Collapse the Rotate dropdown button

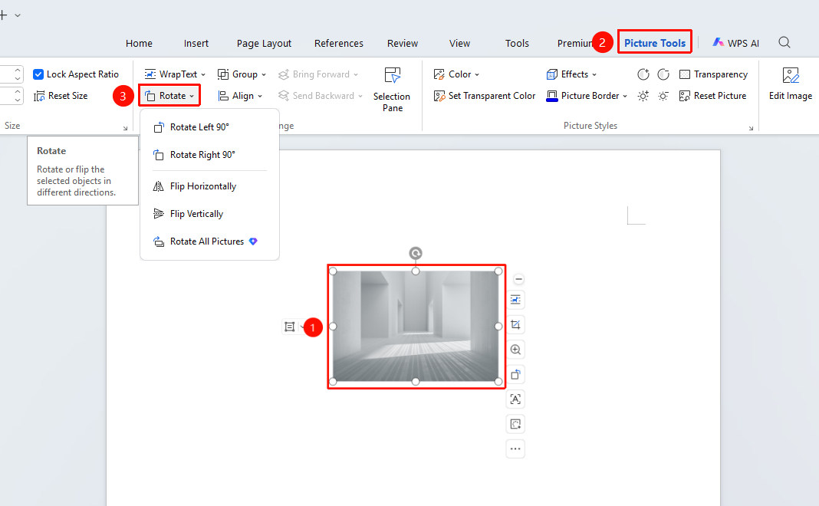coord(169,96)
